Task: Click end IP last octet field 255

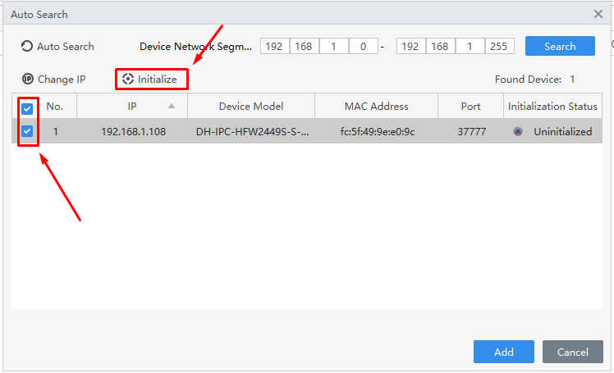Action: coord(499,46)
